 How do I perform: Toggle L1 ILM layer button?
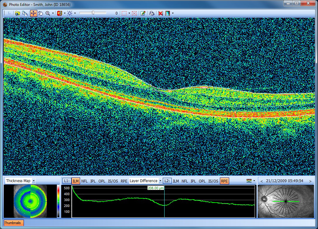(x=76, y=181)
